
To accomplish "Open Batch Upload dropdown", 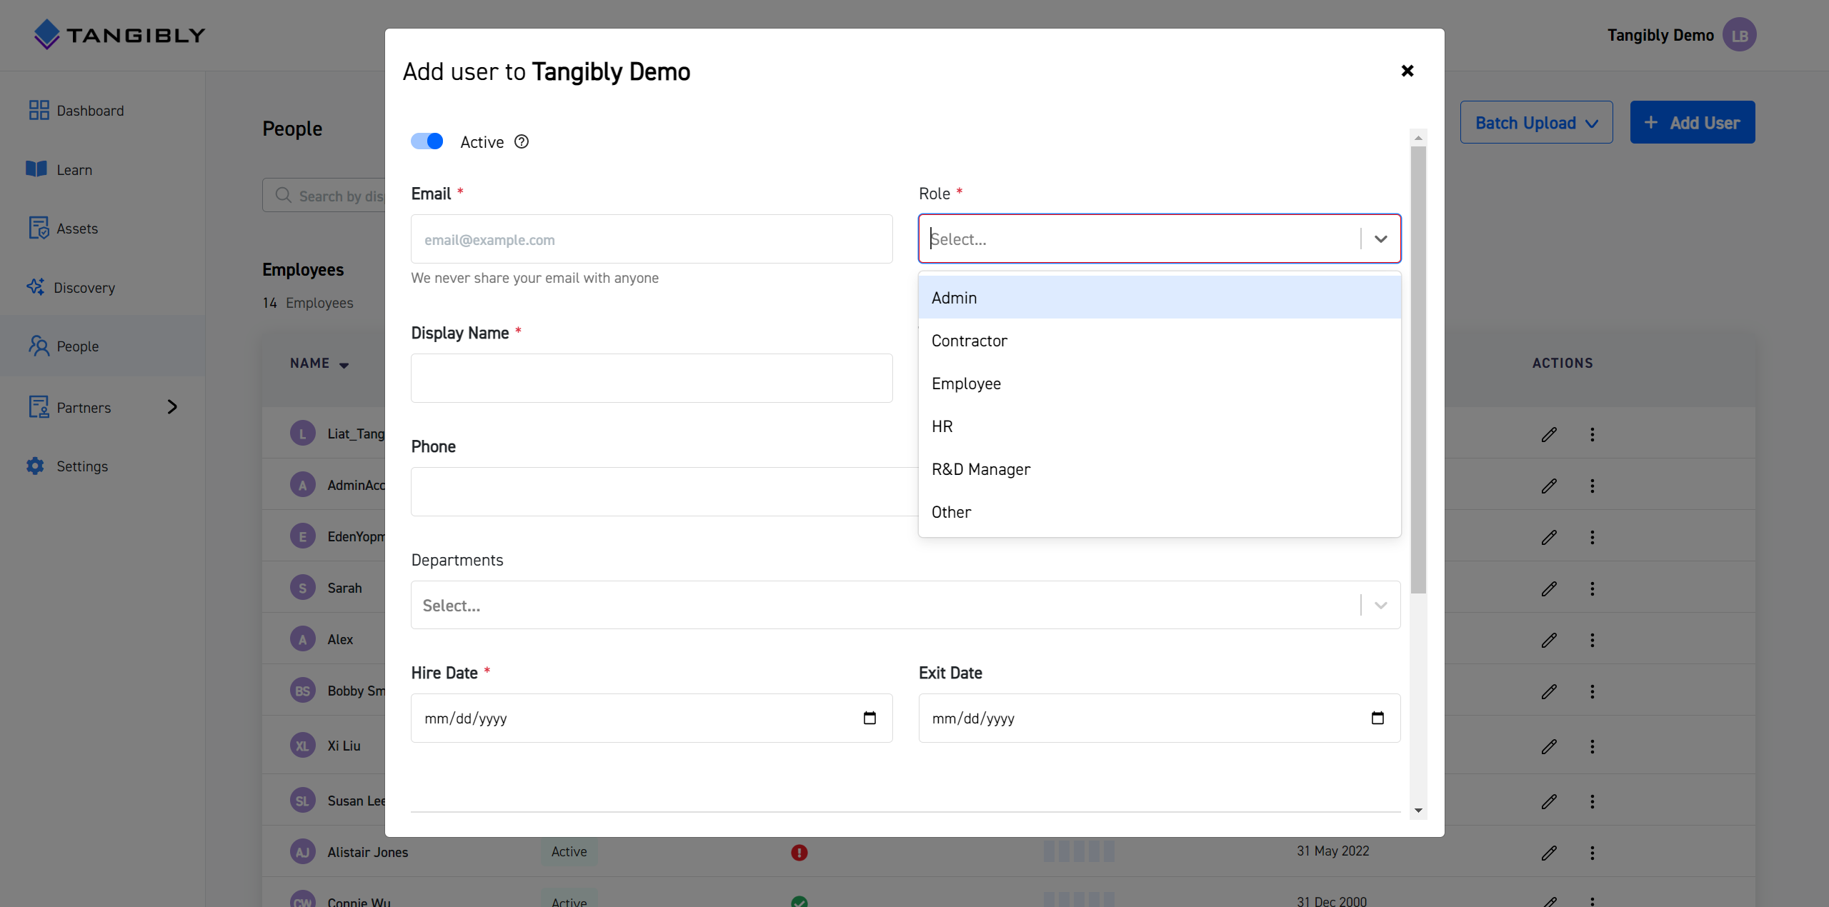I will point(1536,122).
